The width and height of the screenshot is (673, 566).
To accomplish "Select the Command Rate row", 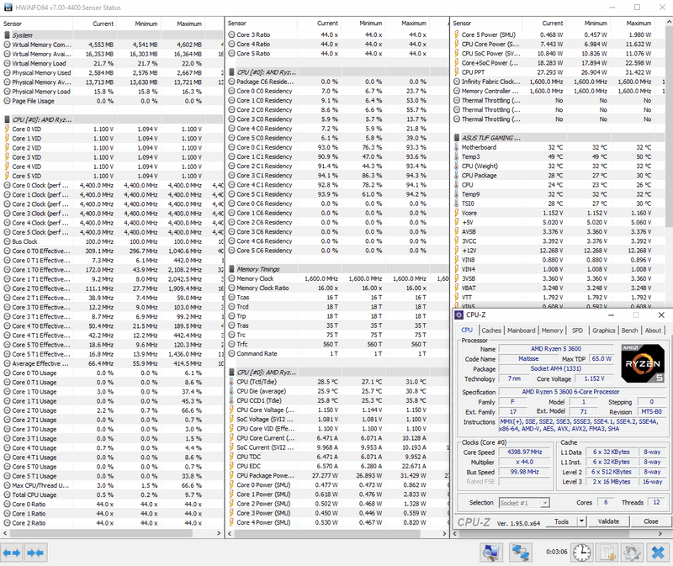I will coord(337,353).
